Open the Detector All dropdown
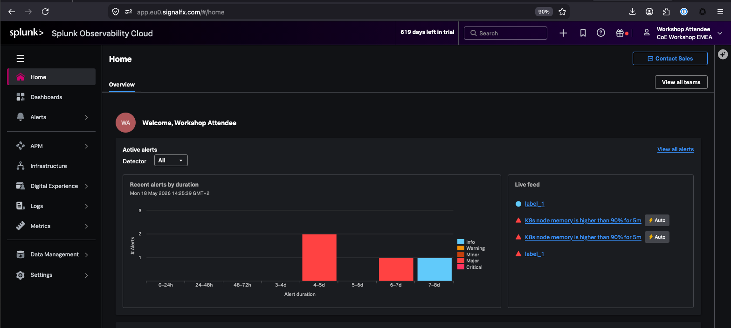This screenshot has width=731, height=328. [x=171, y=161]
